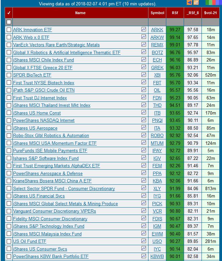This screenshot has width=222, height=261.
Task: Open chart icon for VanEck Vectors Rare Earth row
Action: [x=144, y=44]
